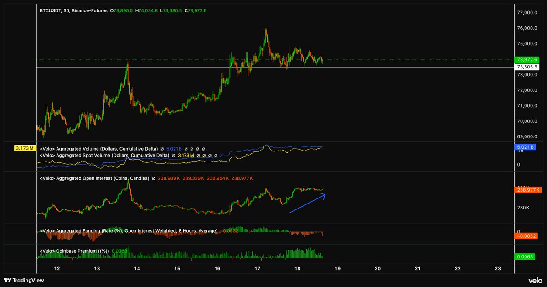Hide the Aggregated Volume indicator
547x287 pixels.
(186, 148)
